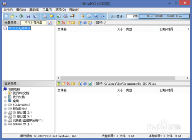
Task: Click the red delete X in disc pane
Action: (x=64, y=23)
